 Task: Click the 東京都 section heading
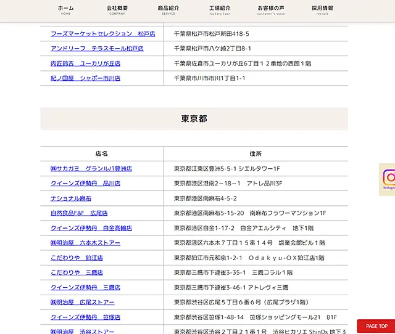point(194,119)
